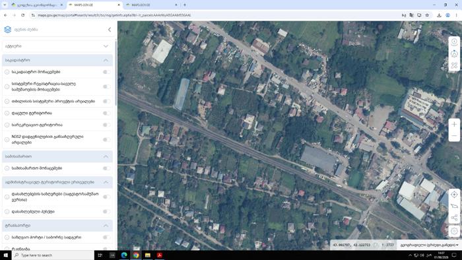Open a new browser tab
462x260 pixels.
coord(185,5)
